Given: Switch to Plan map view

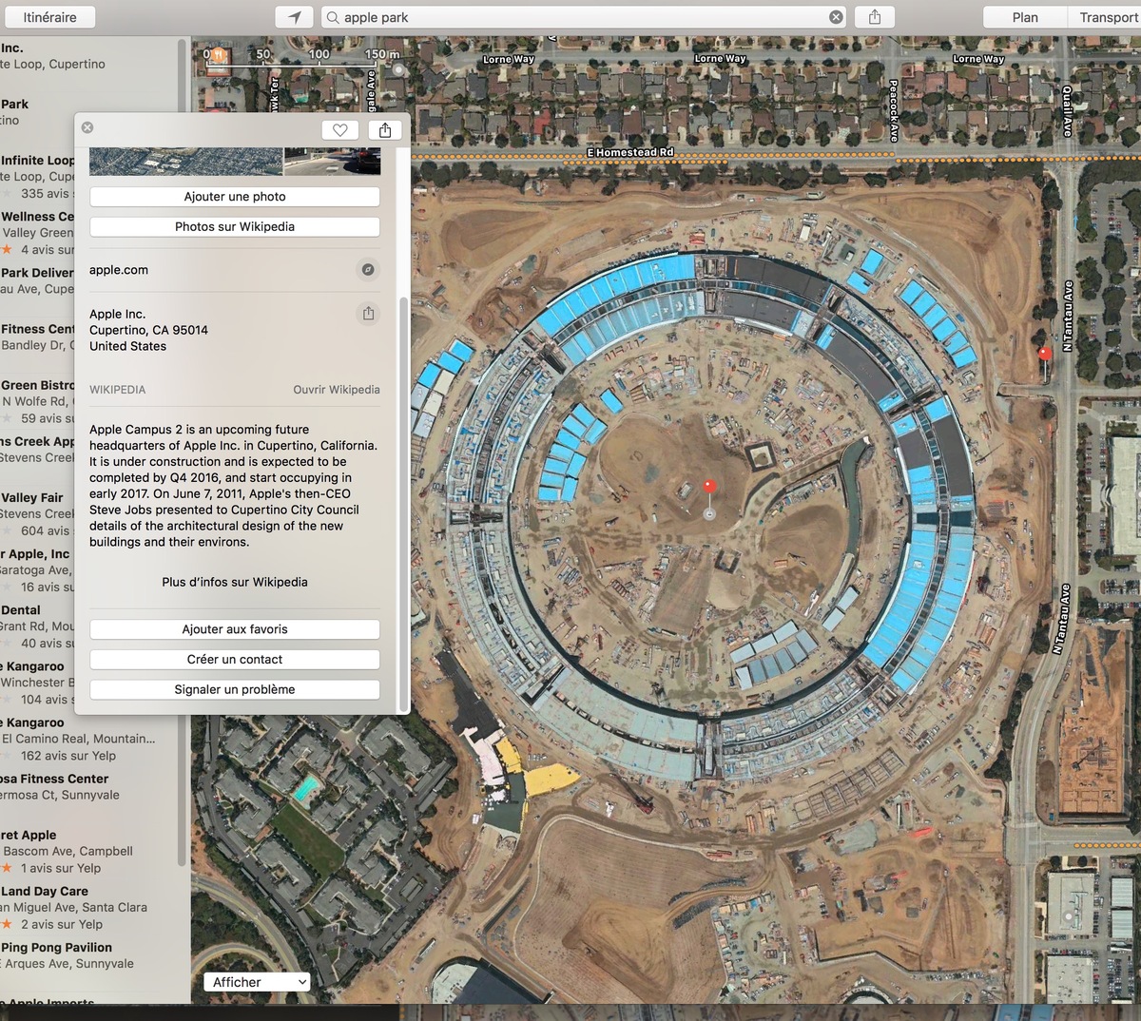Looking at the screenshot, I should click(x=1025, y=17).
